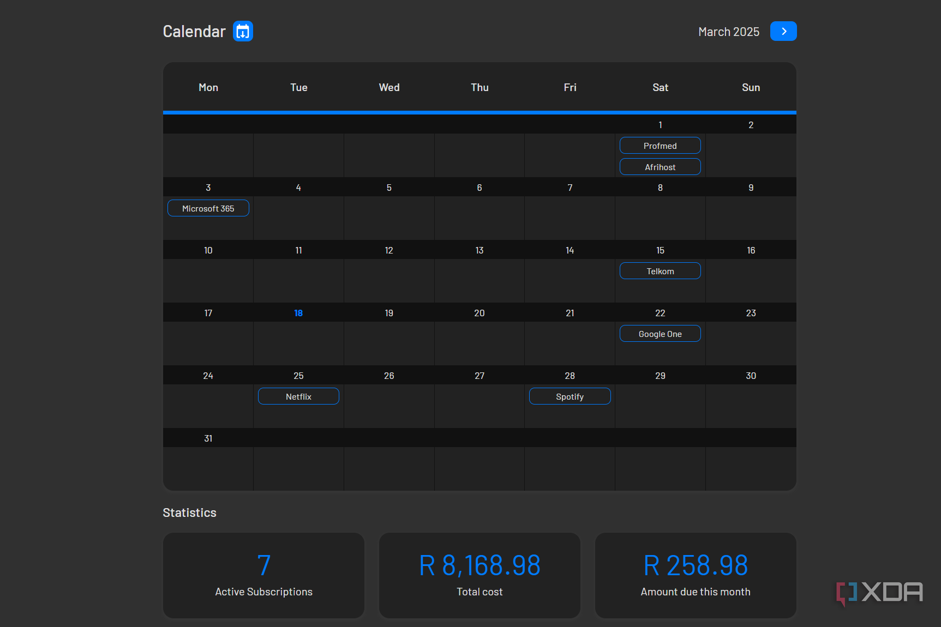Click date number 2 in the calendar
Screen dimensions: 941x627
tap(751, 125)
